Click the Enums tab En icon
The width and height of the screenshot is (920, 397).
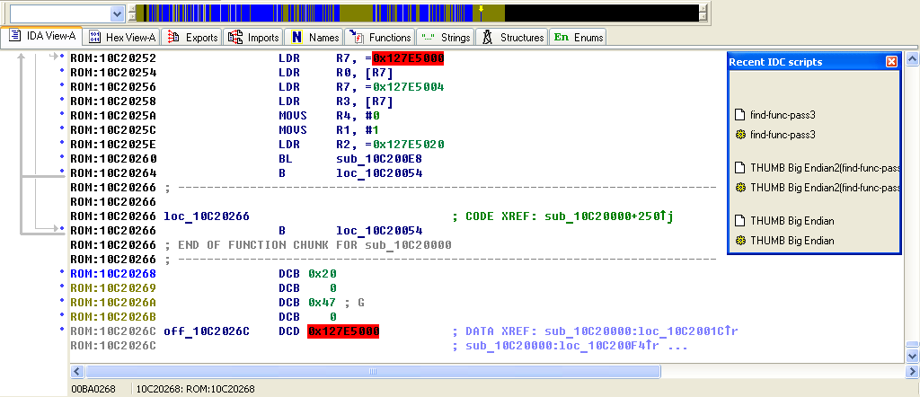click(x=562, y=37)
